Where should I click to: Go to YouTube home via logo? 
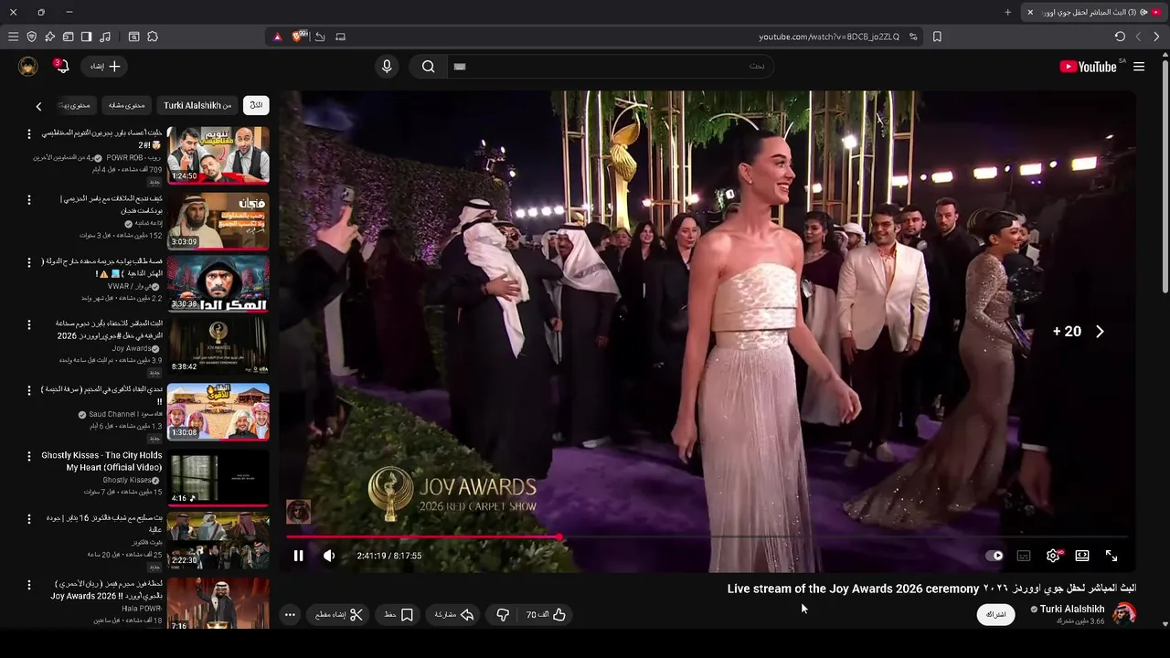1088,67
